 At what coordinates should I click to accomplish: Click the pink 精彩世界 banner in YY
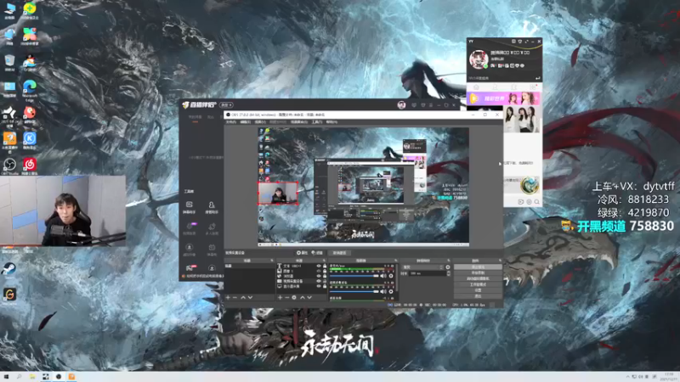(x=503, y=98)
